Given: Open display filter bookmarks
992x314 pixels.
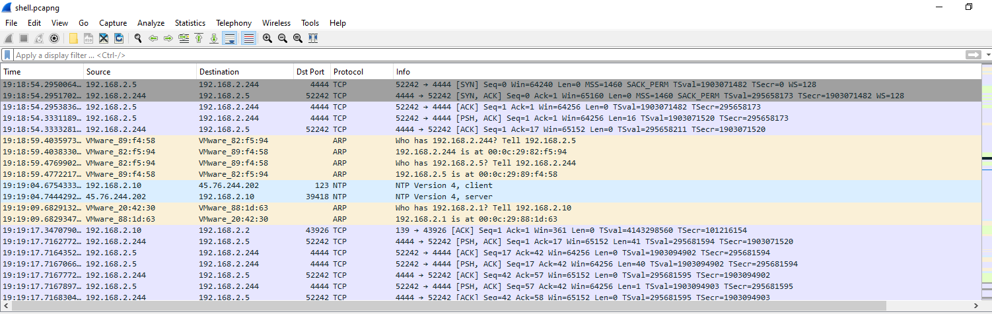Looking at the screenshot, I should coord(7,55).
